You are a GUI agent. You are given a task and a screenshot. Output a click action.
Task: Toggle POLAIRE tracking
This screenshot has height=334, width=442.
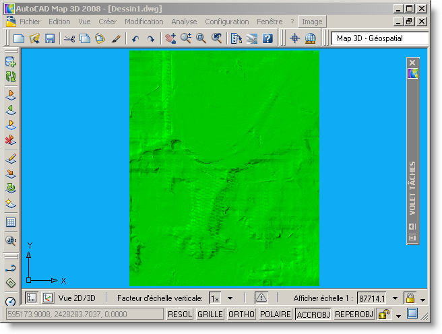[x=275, y=314]
